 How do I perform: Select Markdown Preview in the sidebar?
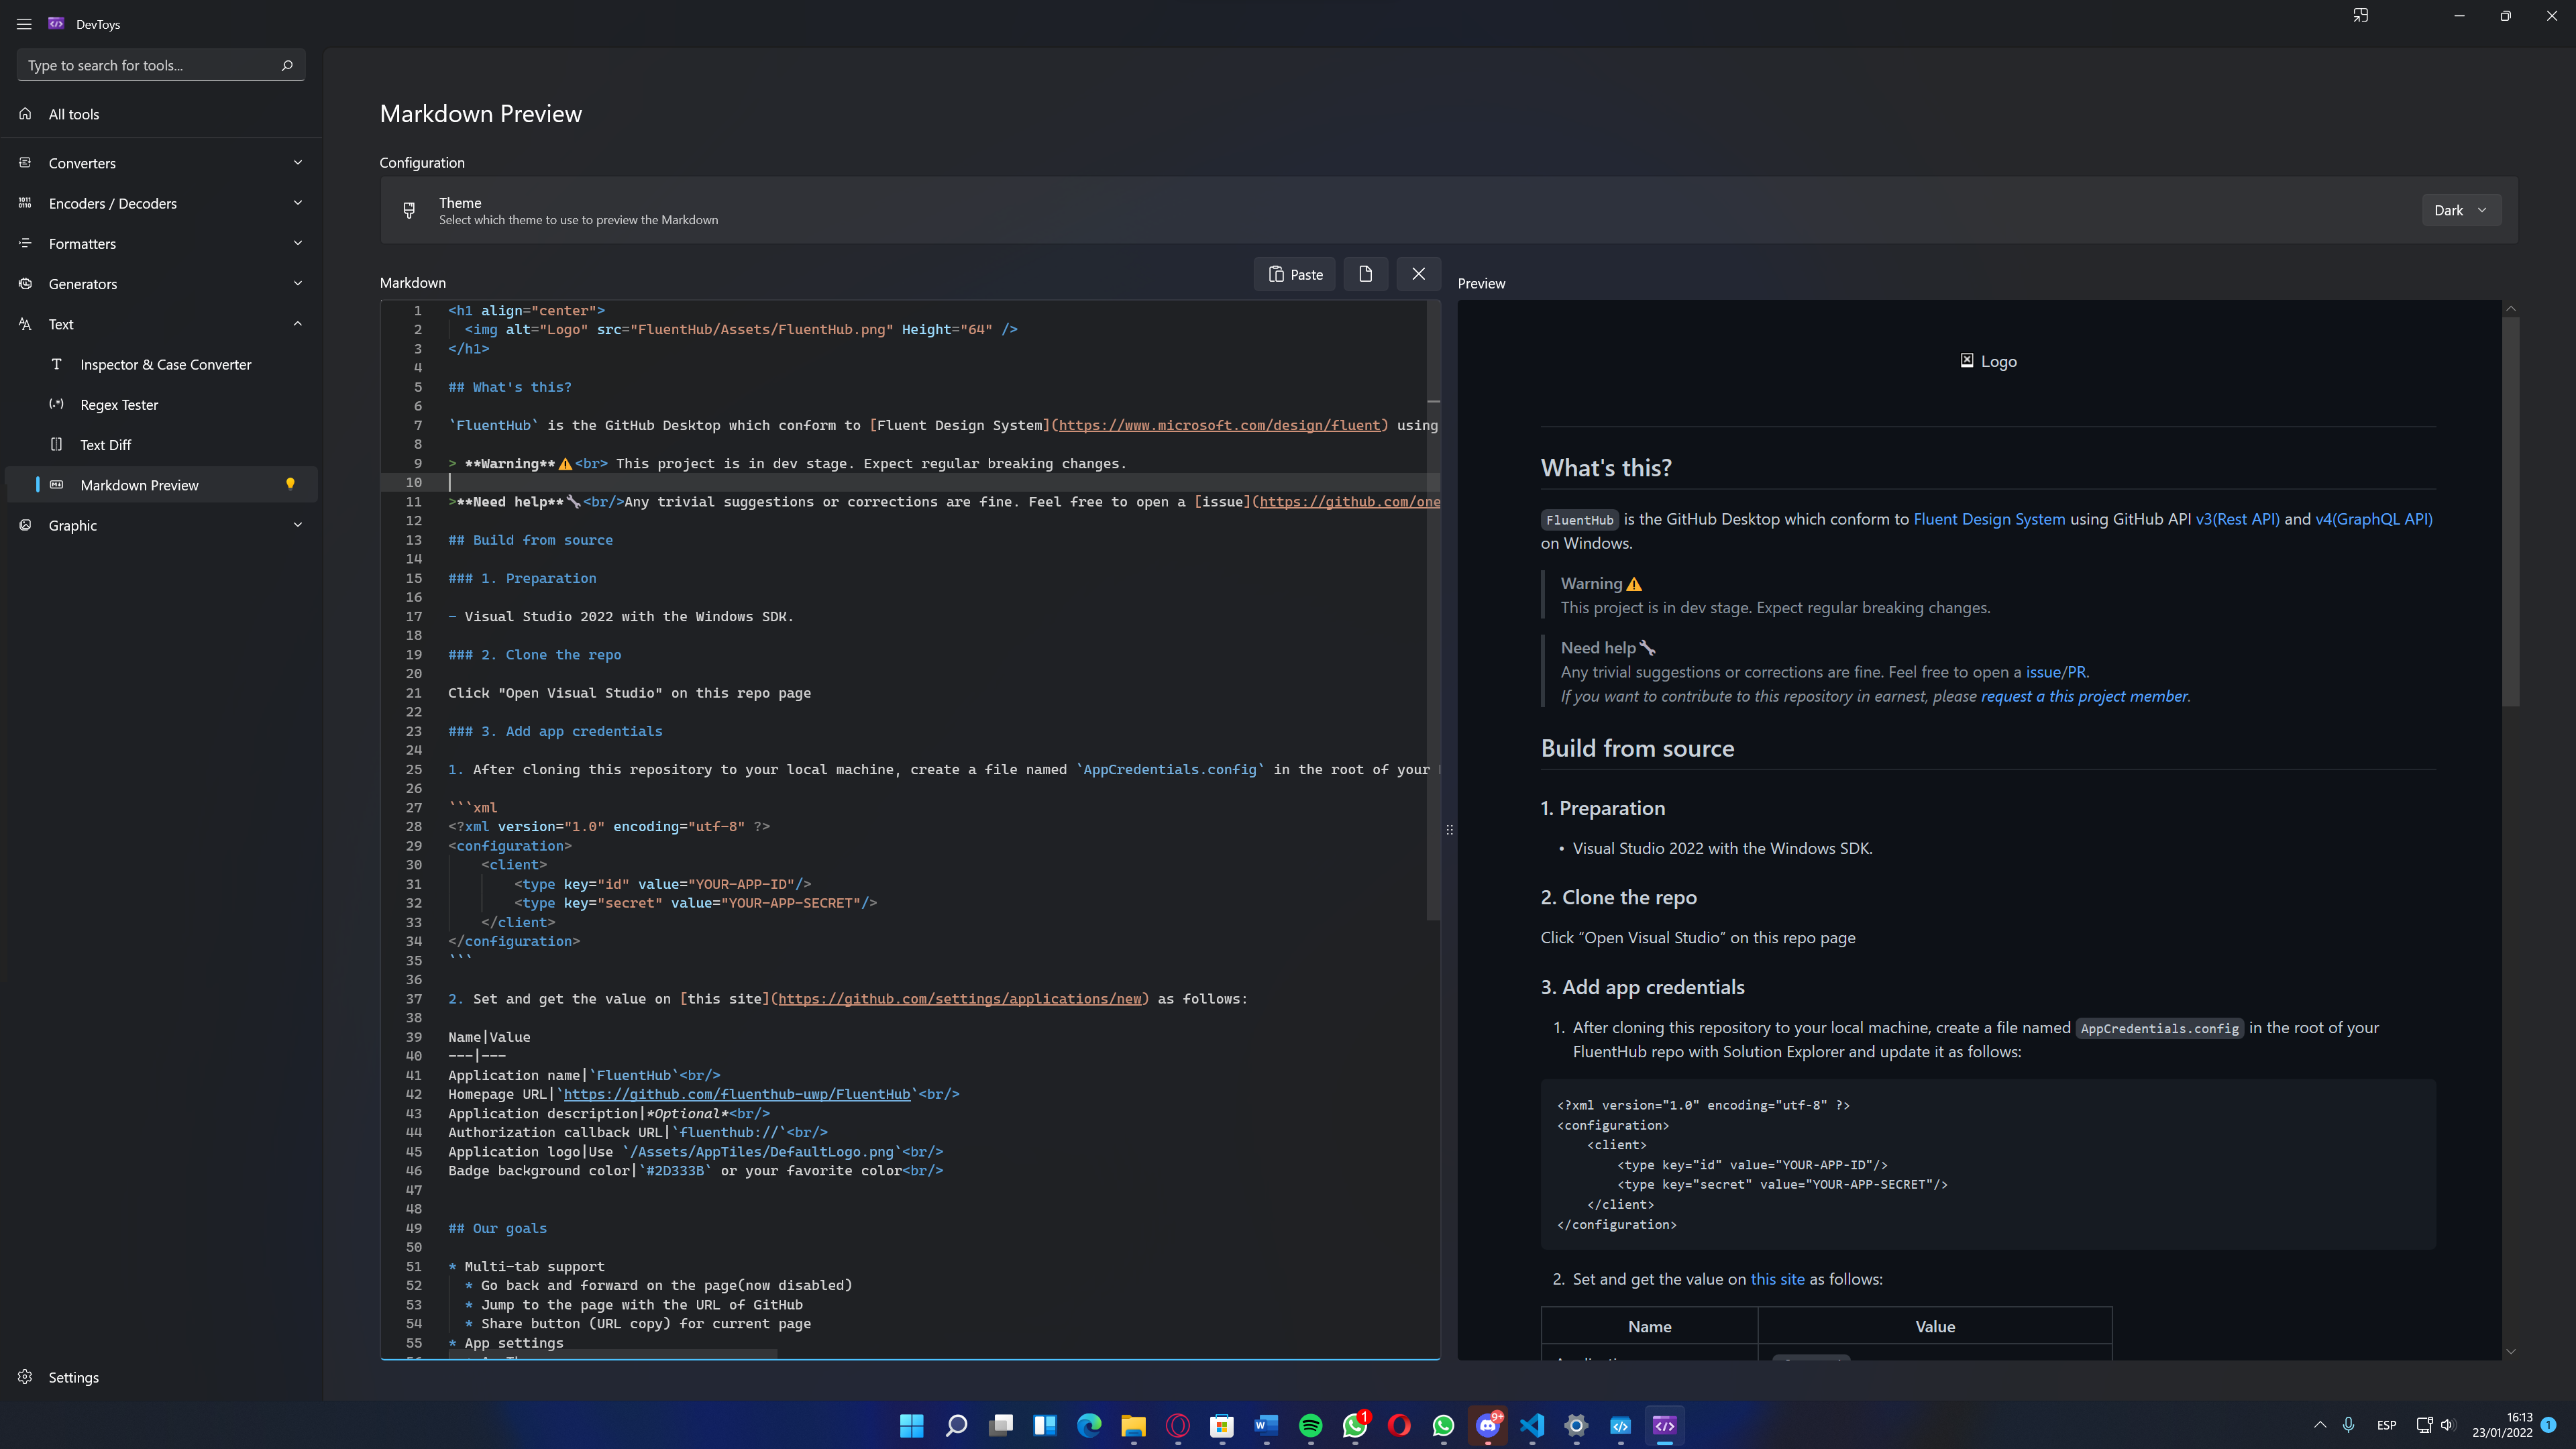[x=139, y=485]
